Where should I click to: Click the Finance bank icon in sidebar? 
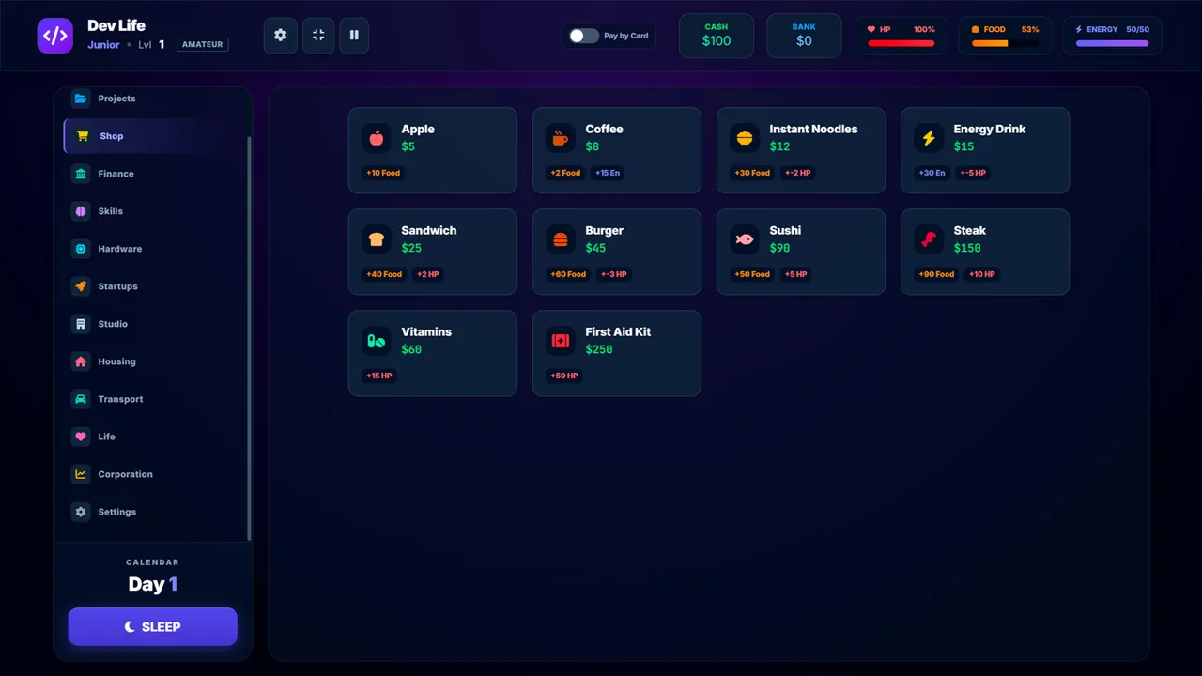(x=81, y=174)
